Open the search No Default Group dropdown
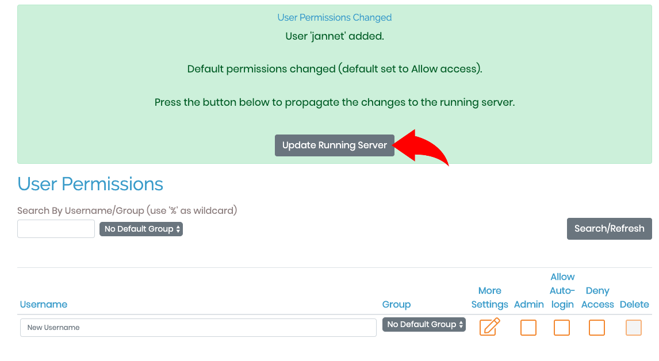The height and width of the screenshot is (361, 659). click(x=141, y=229)
